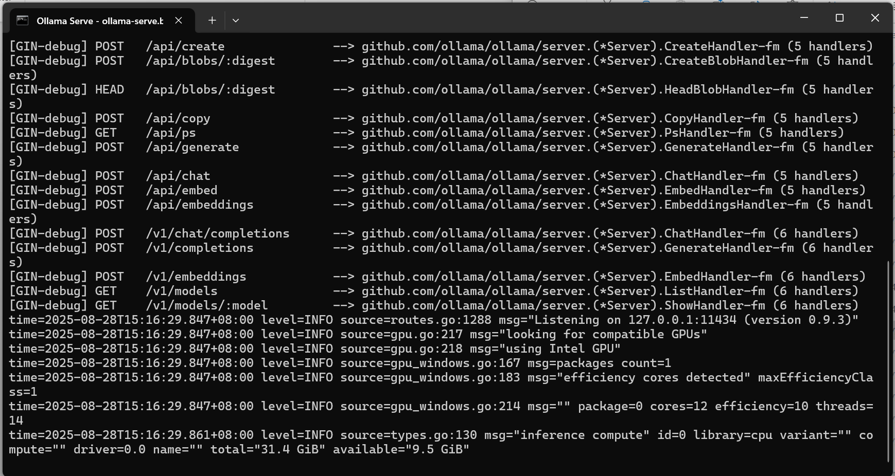895x476 pixels.
Task: Click the available="9.5 GiB" text
Action: point(401,450)
